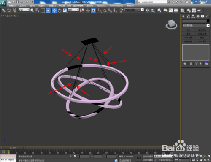Open the Curve Editor icon
This screenshot has width=211, height=162.
pos(170,11)
